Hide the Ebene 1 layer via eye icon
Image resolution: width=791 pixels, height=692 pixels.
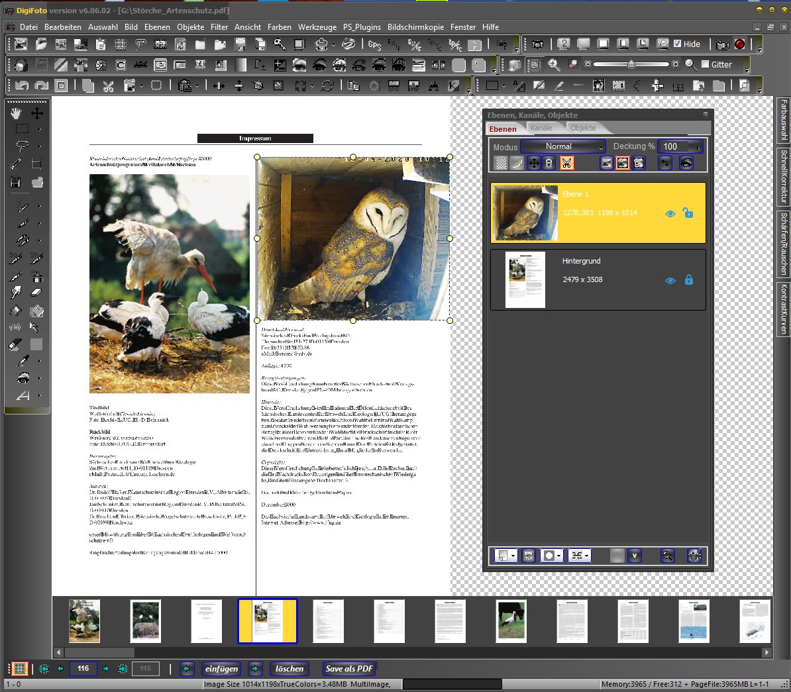coord(670,213)
